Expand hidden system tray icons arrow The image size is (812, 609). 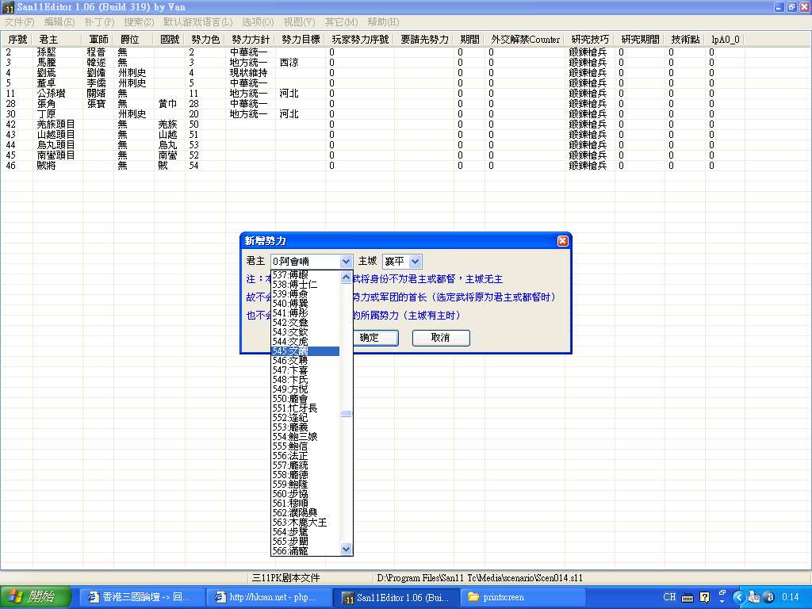point(739,597)
